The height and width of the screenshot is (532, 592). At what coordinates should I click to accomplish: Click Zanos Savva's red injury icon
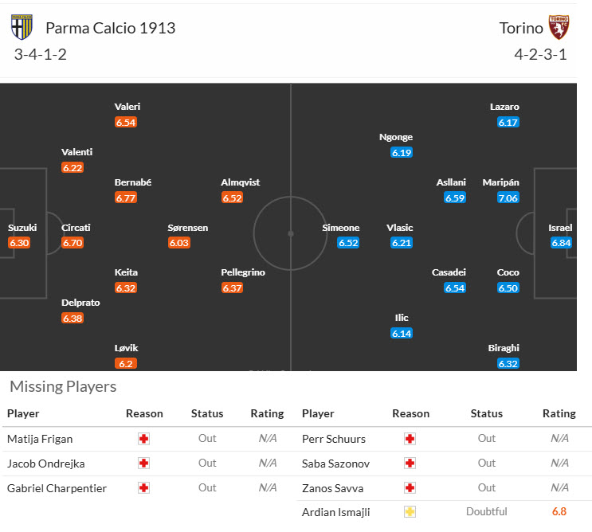(410, 488)
